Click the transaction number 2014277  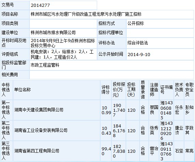pyautogui.click(x=40, y=5)
